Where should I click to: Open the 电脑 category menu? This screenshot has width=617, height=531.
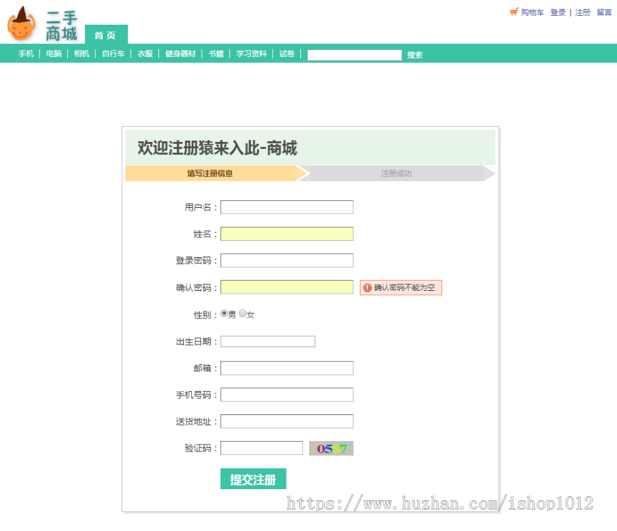pos(53,54)
